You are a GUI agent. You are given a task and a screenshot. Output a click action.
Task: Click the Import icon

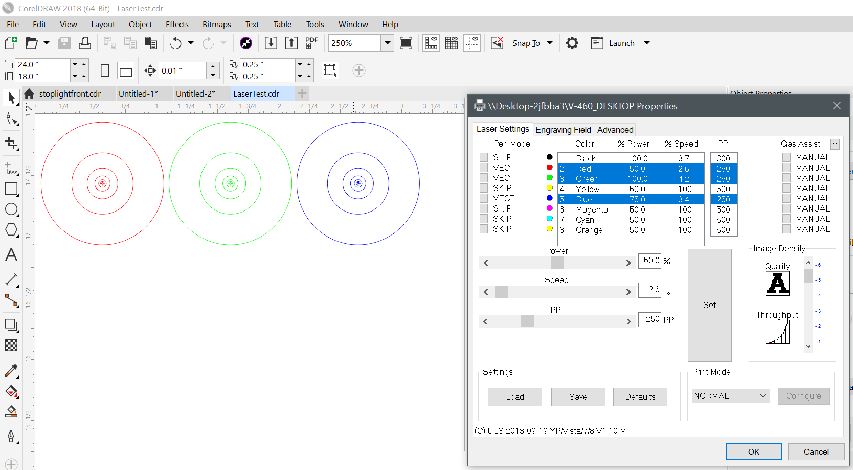point(271,43)
